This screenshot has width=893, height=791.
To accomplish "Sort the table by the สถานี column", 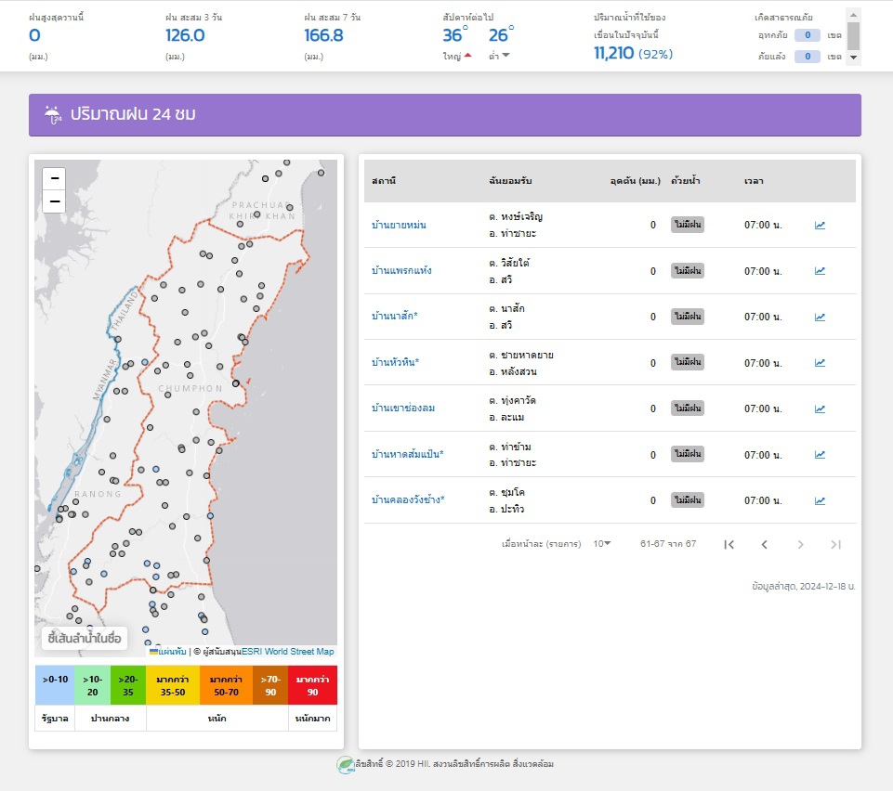I will tap(384, 181).
